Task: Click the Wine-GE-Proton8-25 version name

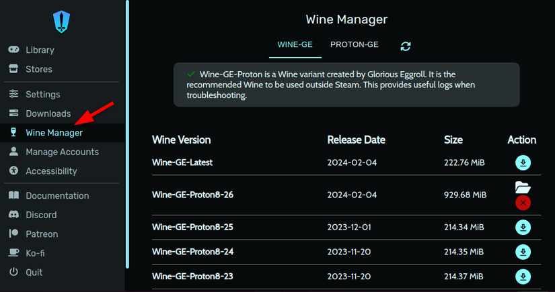Action: click(192, 227)
